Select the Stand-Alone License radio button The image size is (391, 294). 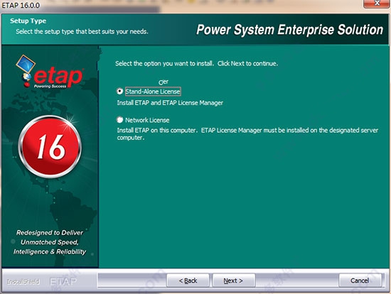tap(120, 91)
